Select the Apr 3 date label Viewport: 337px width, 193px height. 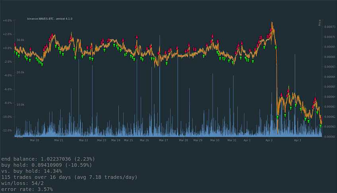pyautogui.click(x=298, y=140)
